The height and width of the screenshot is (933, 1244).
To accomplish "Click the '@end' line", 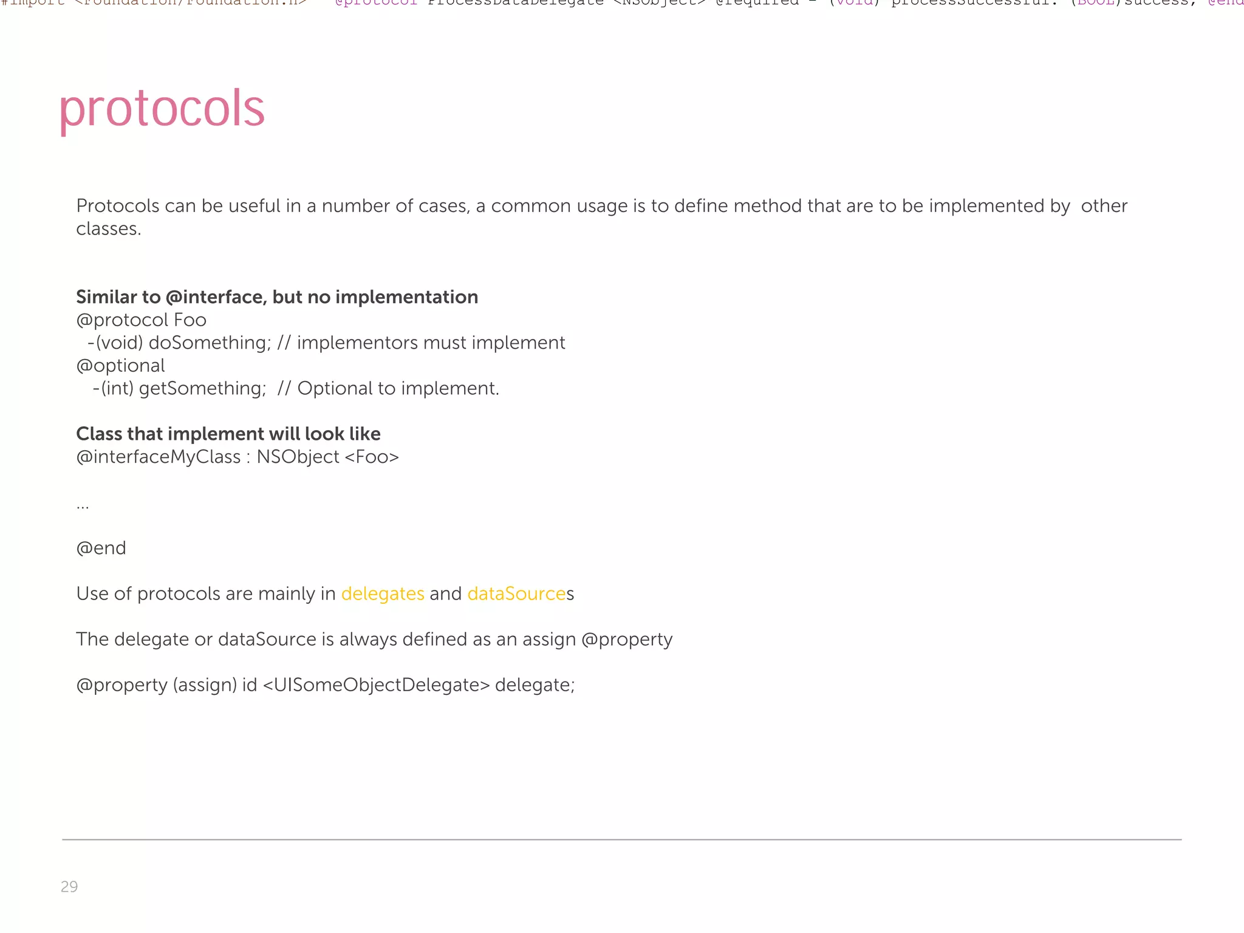I will (x=101, y=548).
